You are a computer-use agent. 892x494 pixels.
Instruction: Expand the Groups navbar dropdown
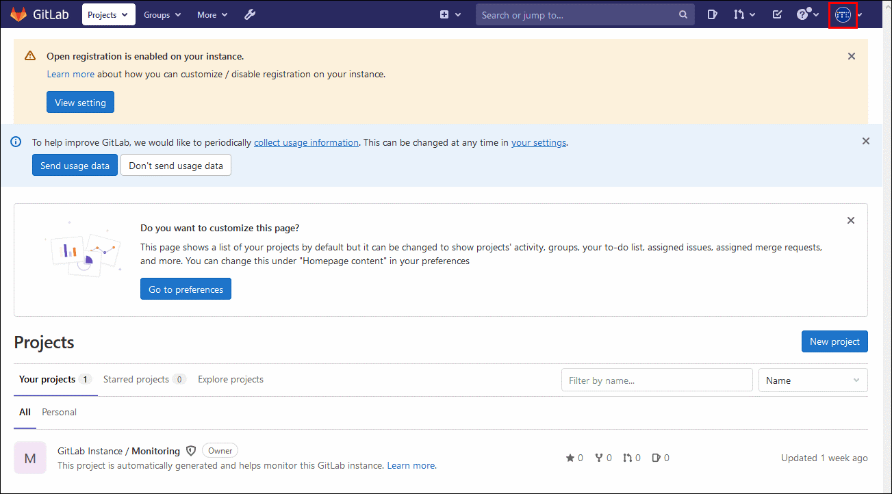162,14
